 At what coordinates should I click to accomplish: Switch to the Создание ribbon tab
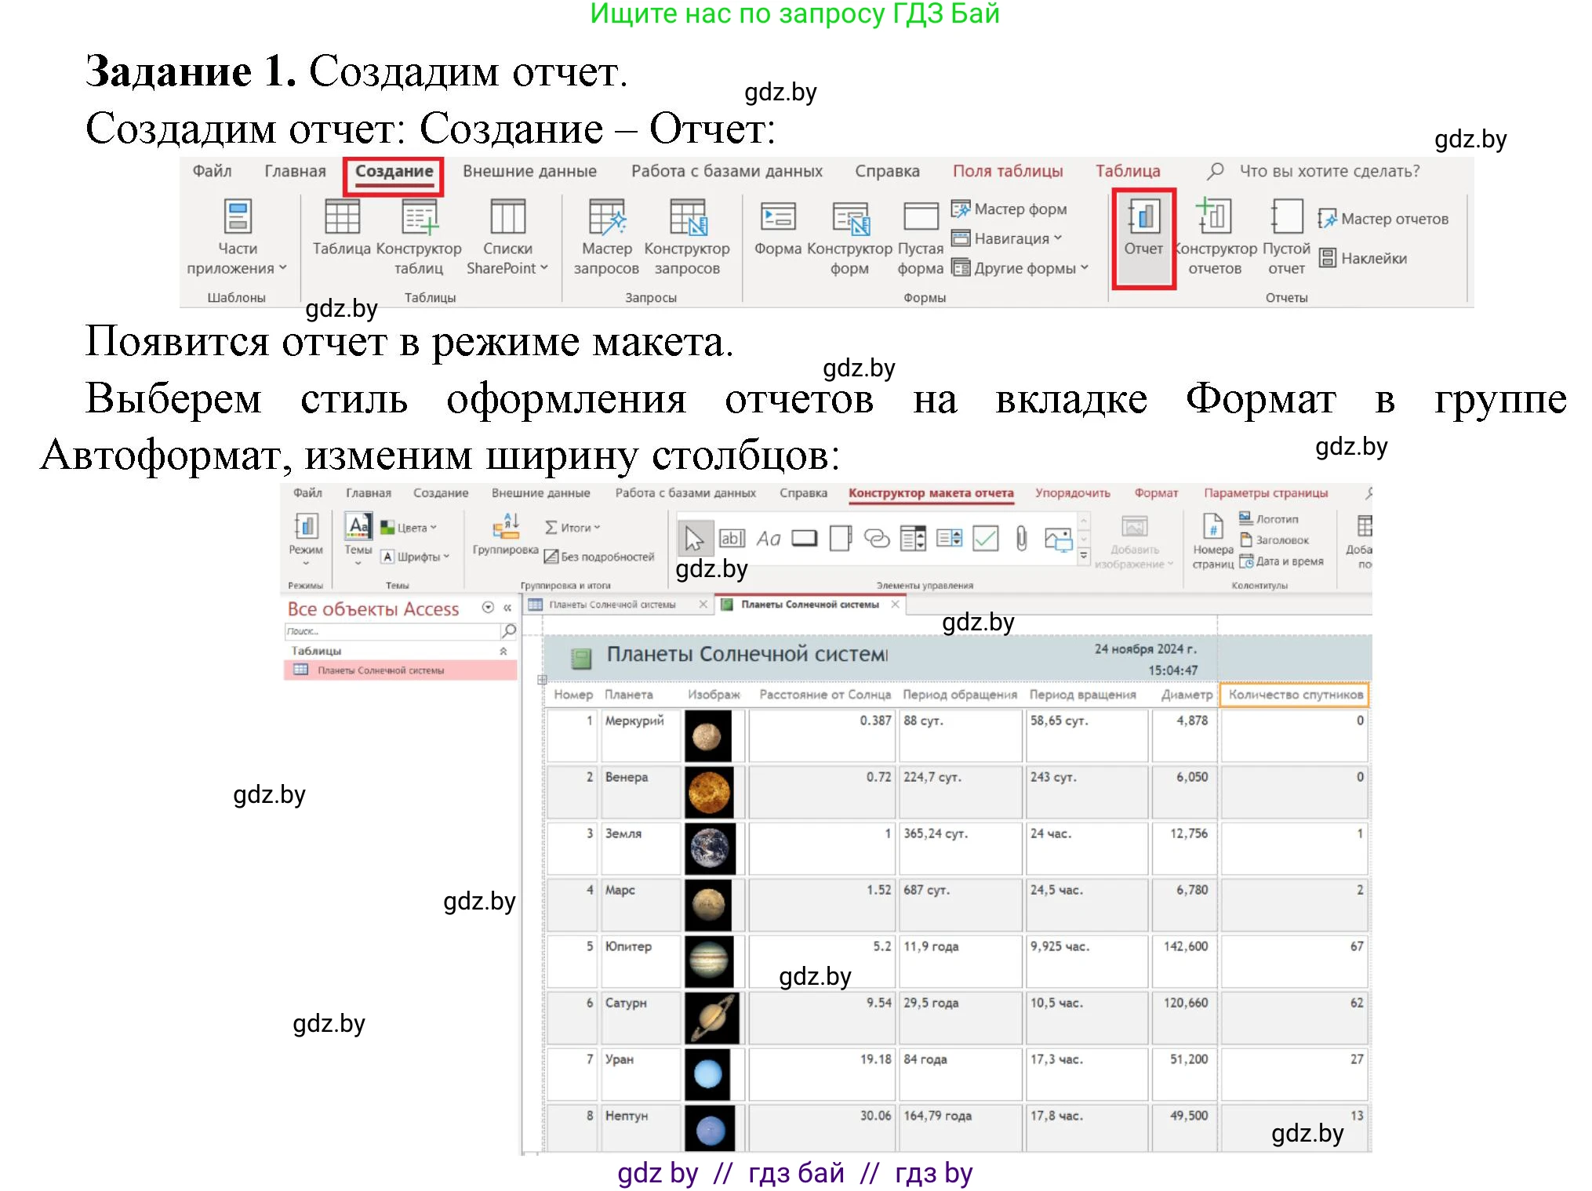tap(393, 171)
